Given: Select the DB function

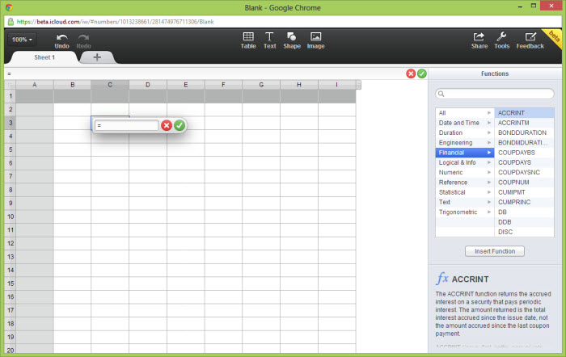Looking at the screenshot, I should point(524,212).
